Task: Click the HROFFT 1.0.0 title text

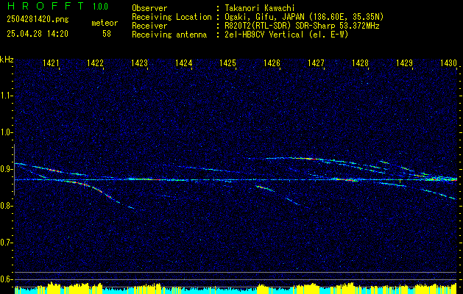Action: (x=57, y=6)
